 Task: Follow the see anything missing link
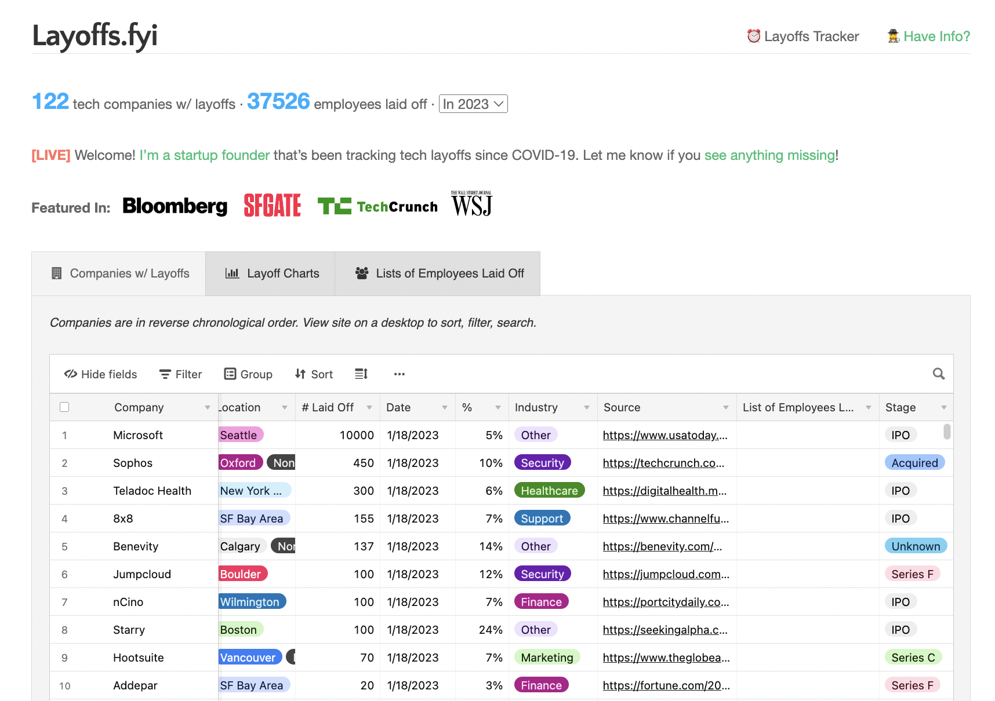click(x=769, y=155)
